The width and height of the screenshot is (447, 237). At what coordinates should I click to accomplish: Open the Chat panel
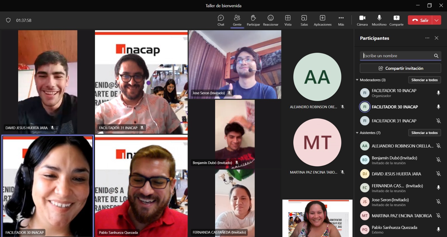tap(221, 20)
